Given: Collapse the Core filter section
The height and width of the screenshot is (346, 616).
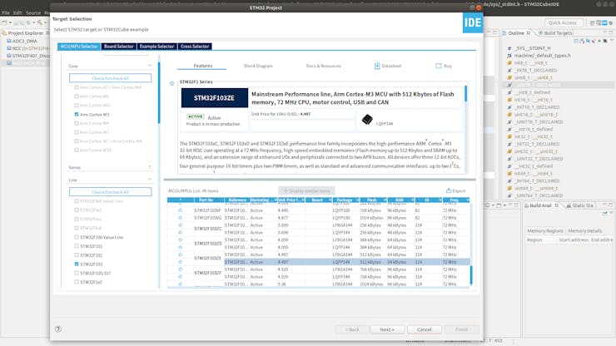Looking at the screenshot, I should tap(150, 66).
